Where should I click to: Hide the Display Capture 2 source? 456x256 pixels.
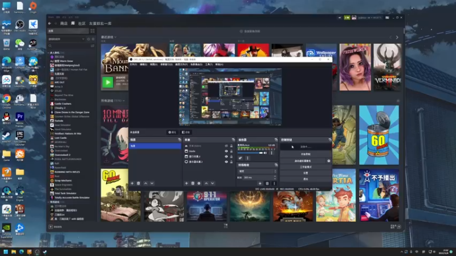click(226, 162)
